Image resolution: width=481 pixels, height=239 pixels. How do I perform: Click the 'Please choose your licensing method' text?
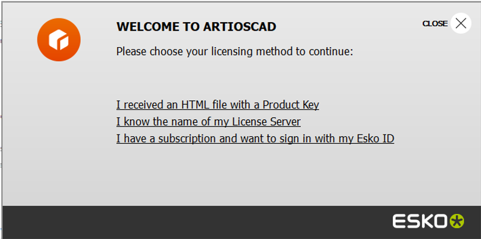(235, 51)
